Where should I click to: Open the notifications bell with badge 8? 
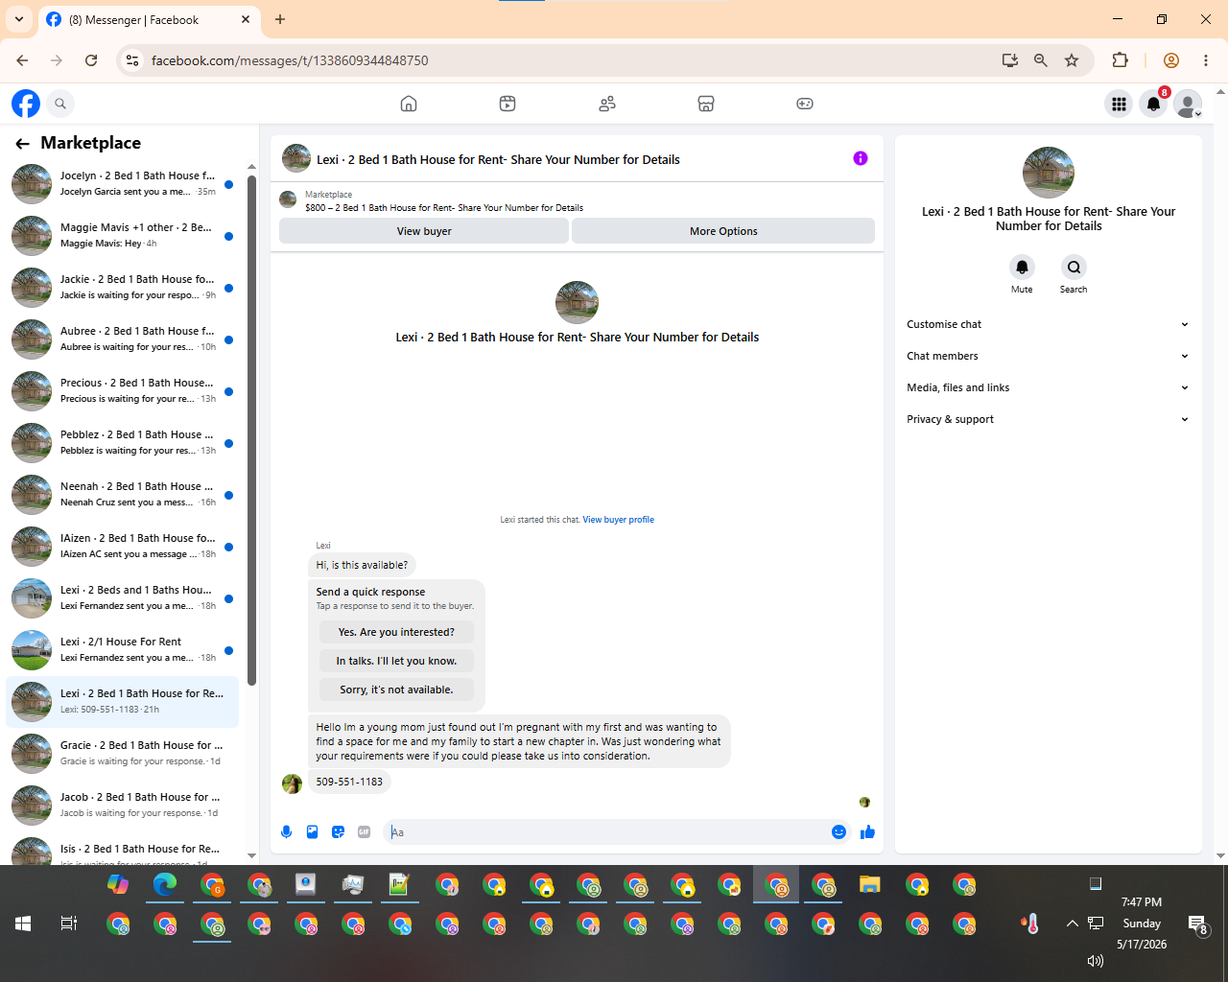[x=1153, y=104]
